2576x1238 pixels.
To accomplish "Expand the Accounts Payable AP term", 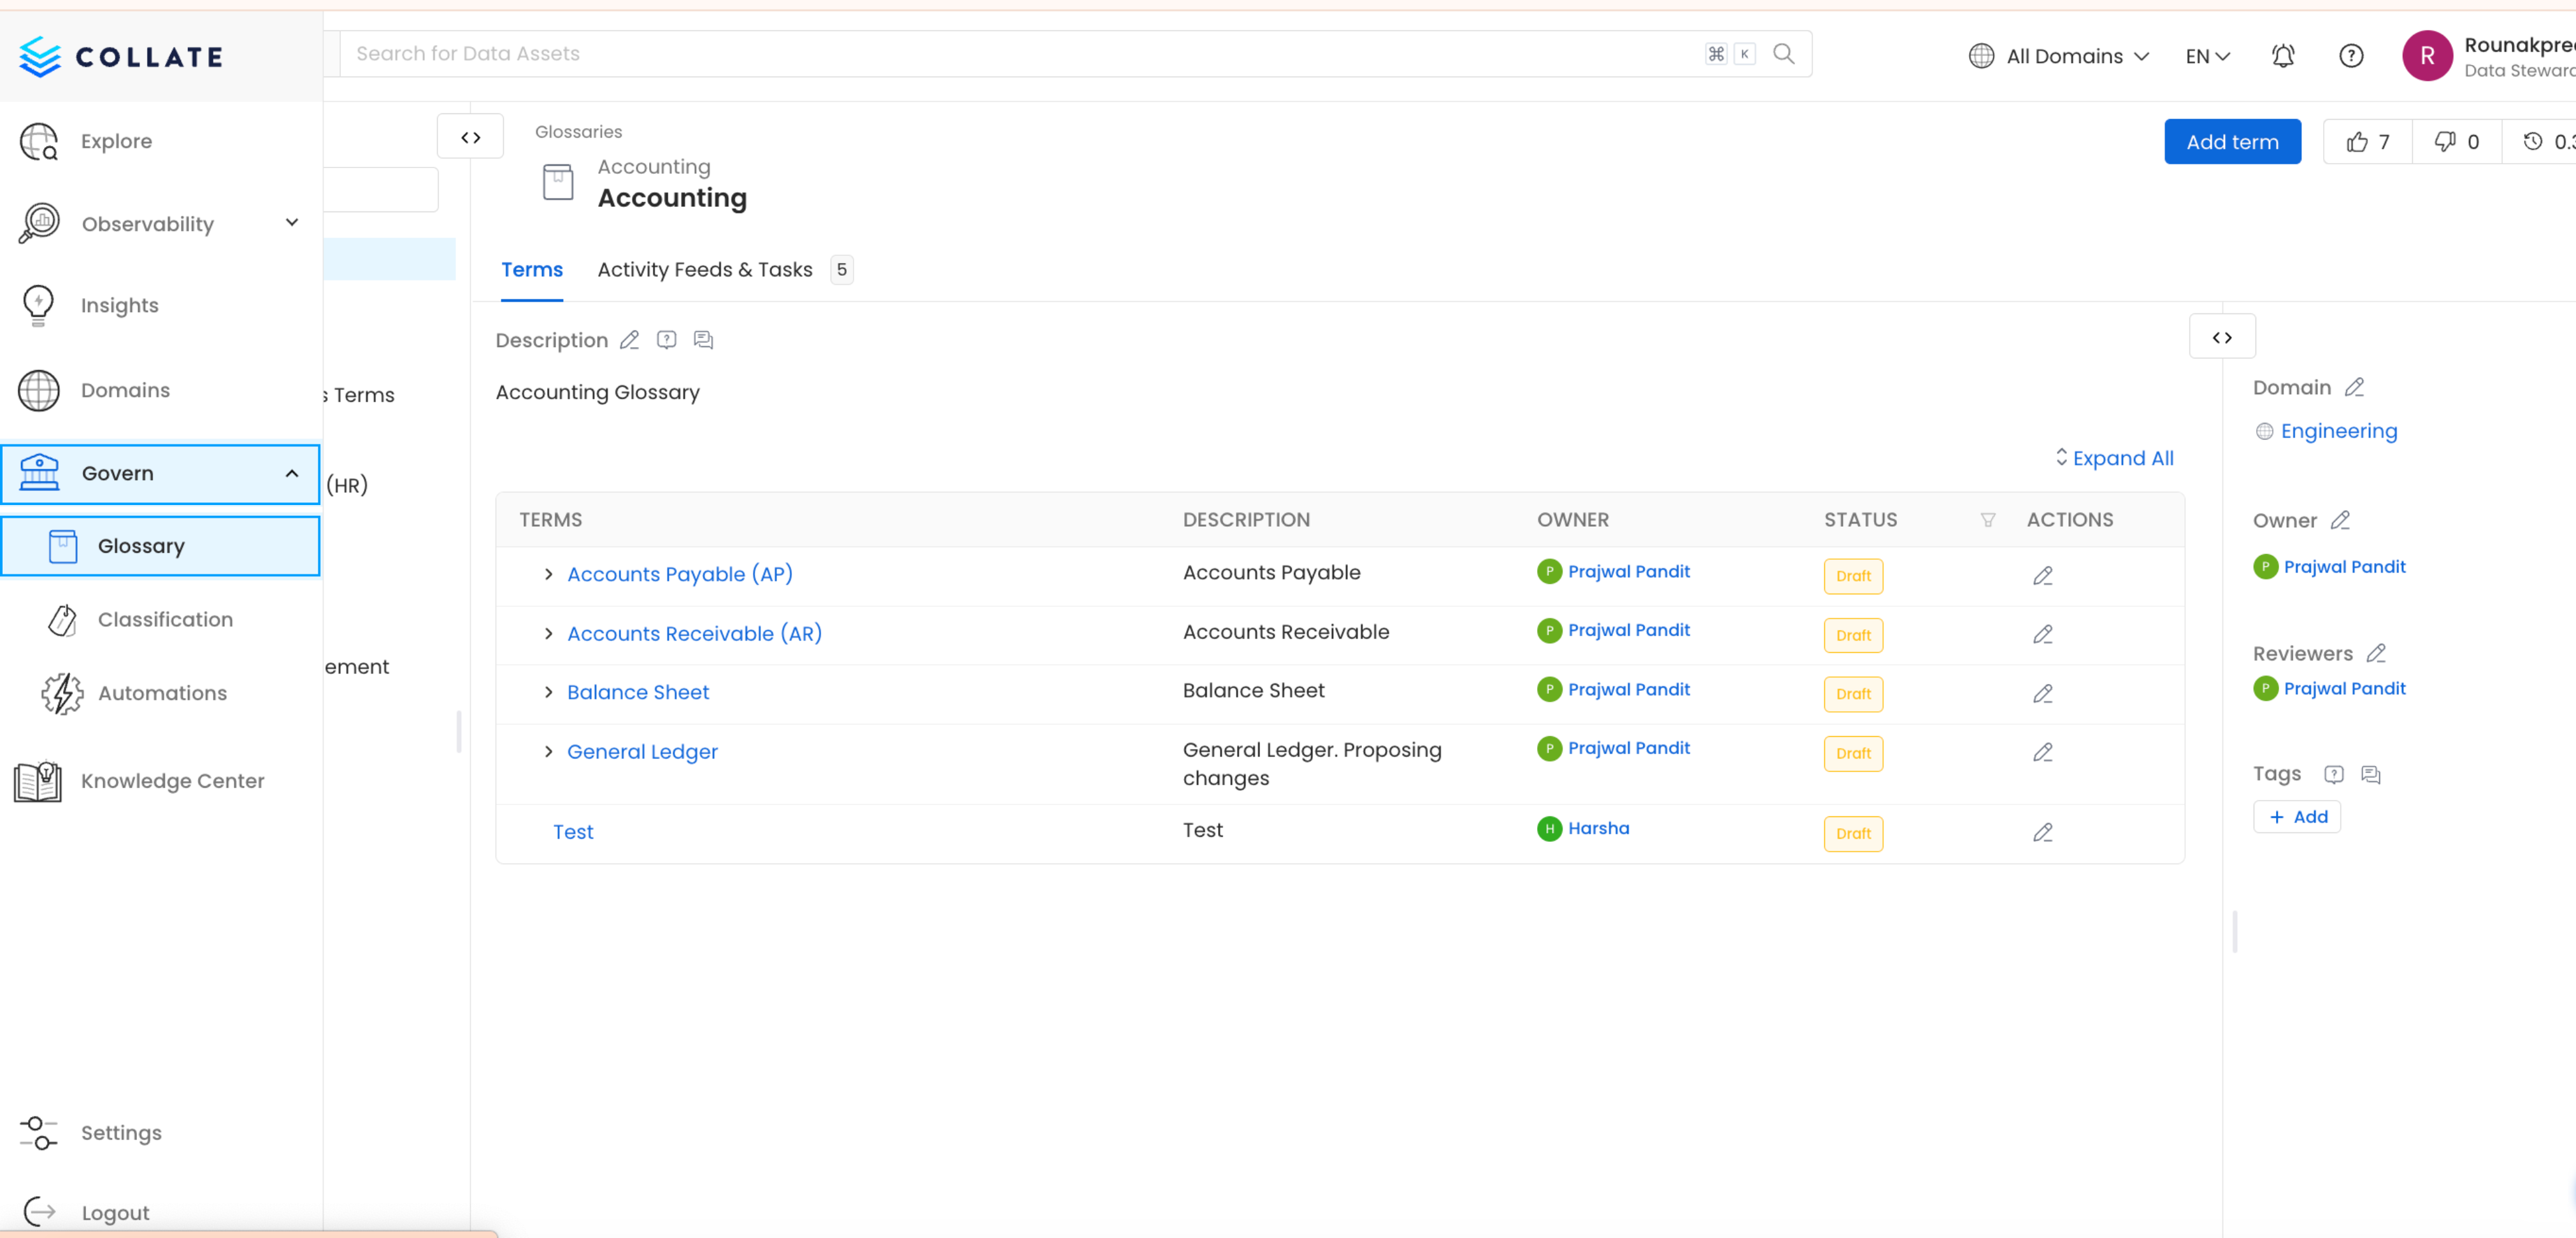I will point(547,573).
